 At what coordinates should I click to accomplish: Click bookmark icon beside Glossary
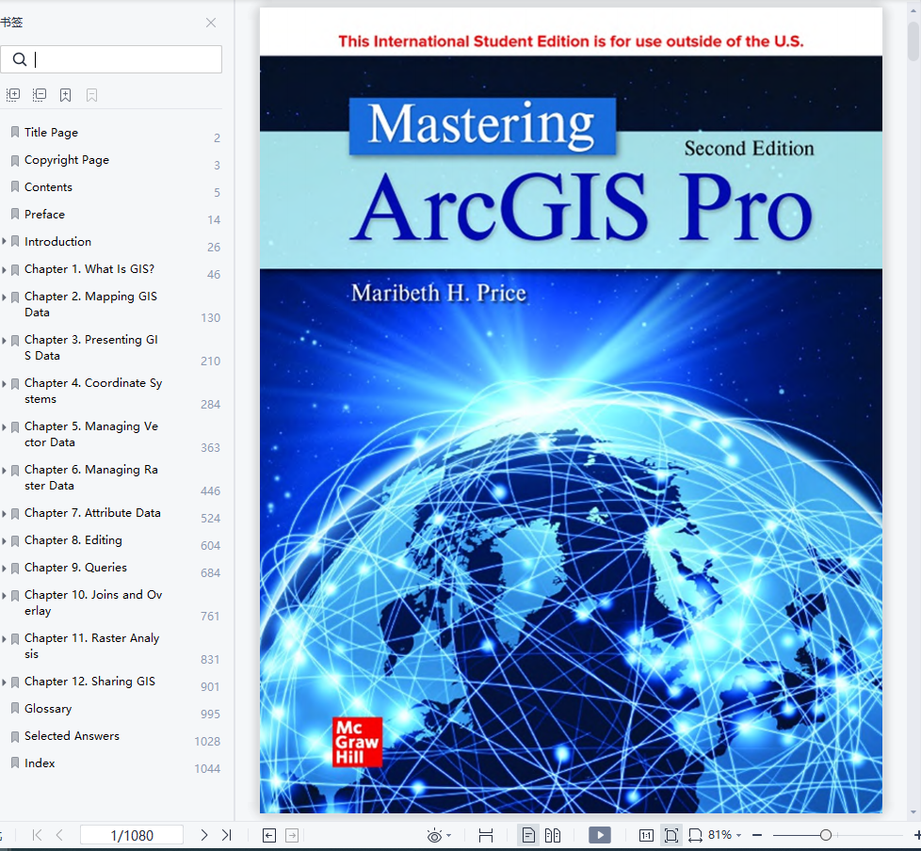point(15,709)
